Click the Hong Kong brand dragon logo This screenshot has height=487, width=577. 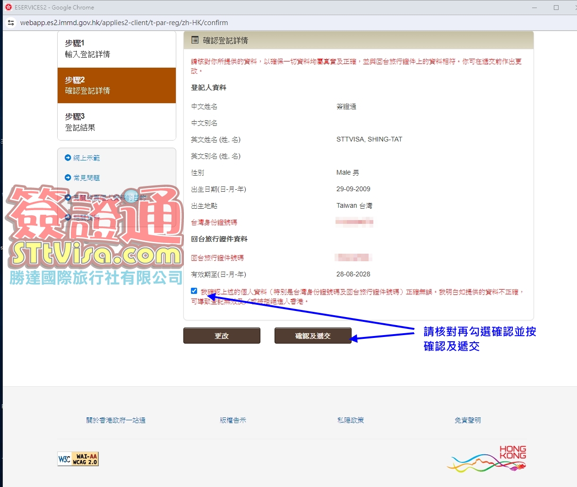(x=487, y=459)
